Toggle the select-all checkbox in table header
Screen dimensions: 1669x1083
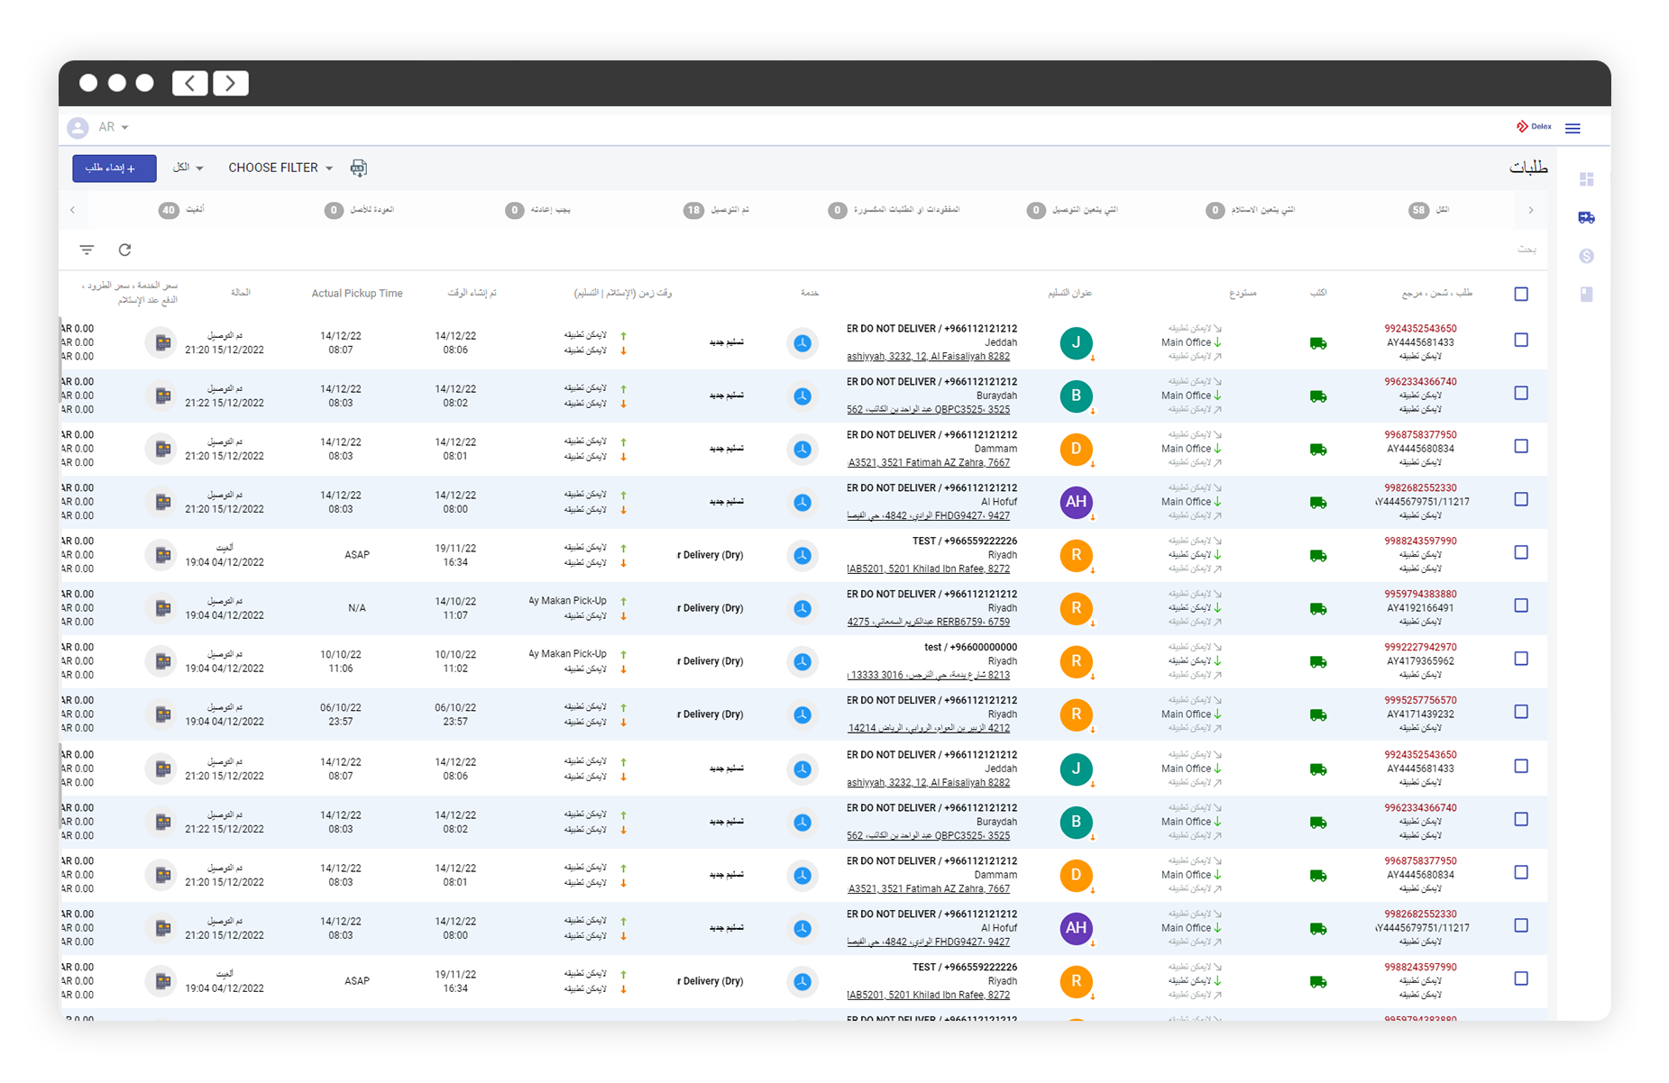1521,294
